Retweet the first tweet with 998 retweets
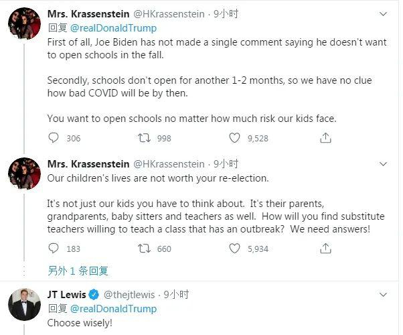The image size is (403, 335). click(x=143, y=138)
